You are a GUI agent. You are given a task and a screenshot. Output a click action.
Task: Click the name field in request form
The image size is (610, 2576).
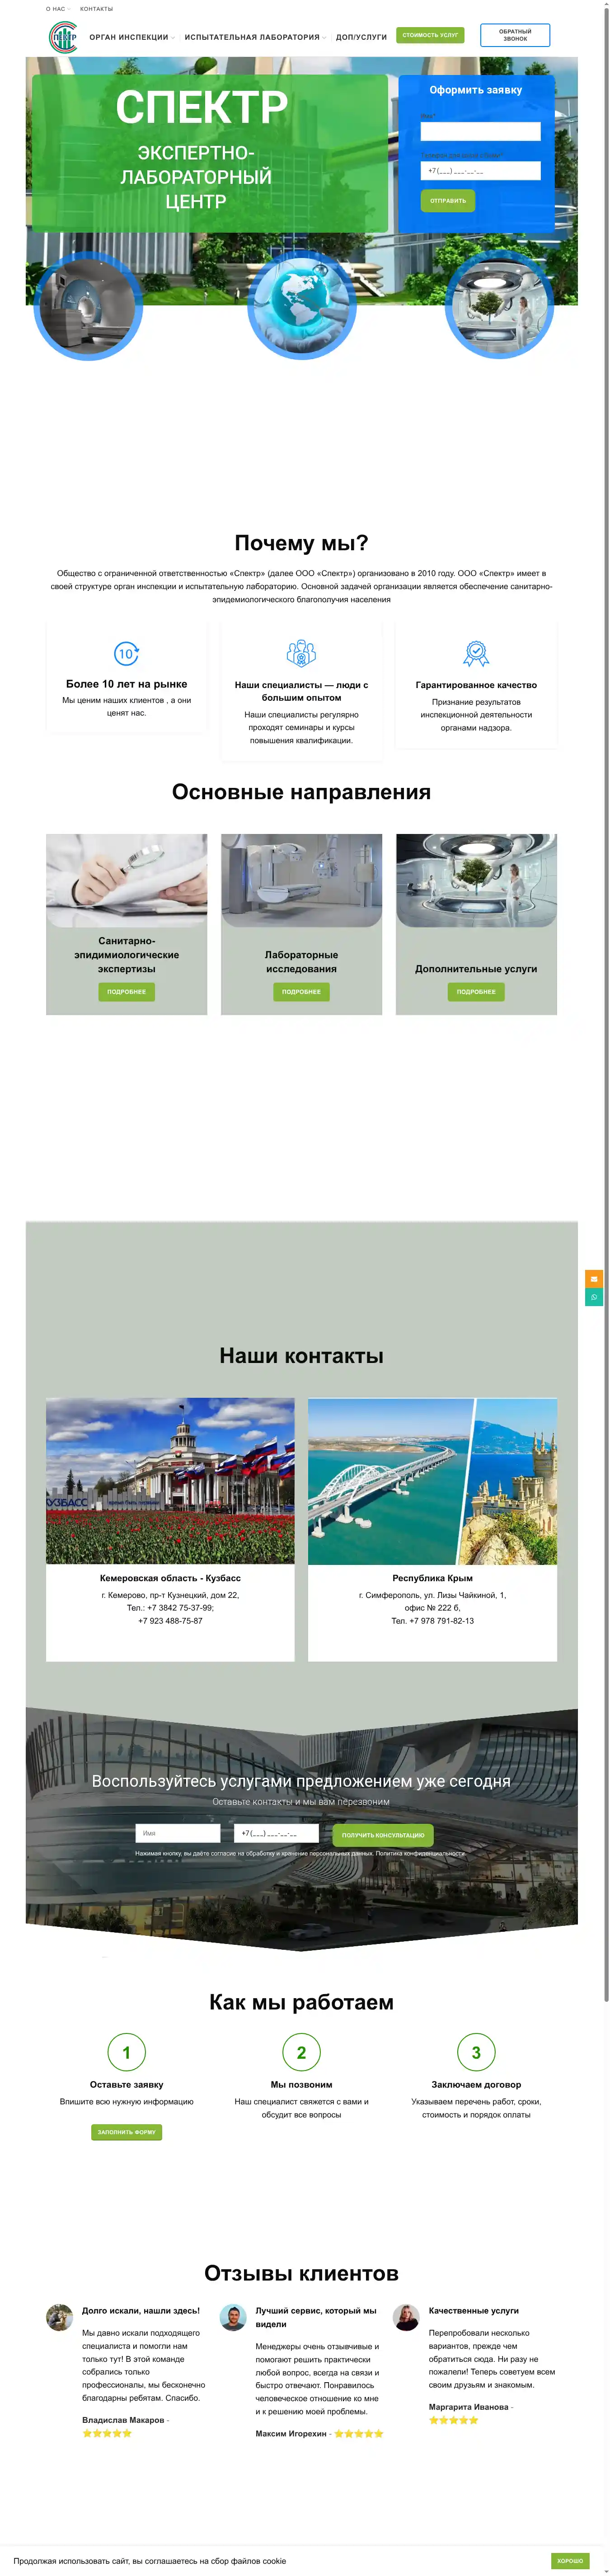[480, 131]
